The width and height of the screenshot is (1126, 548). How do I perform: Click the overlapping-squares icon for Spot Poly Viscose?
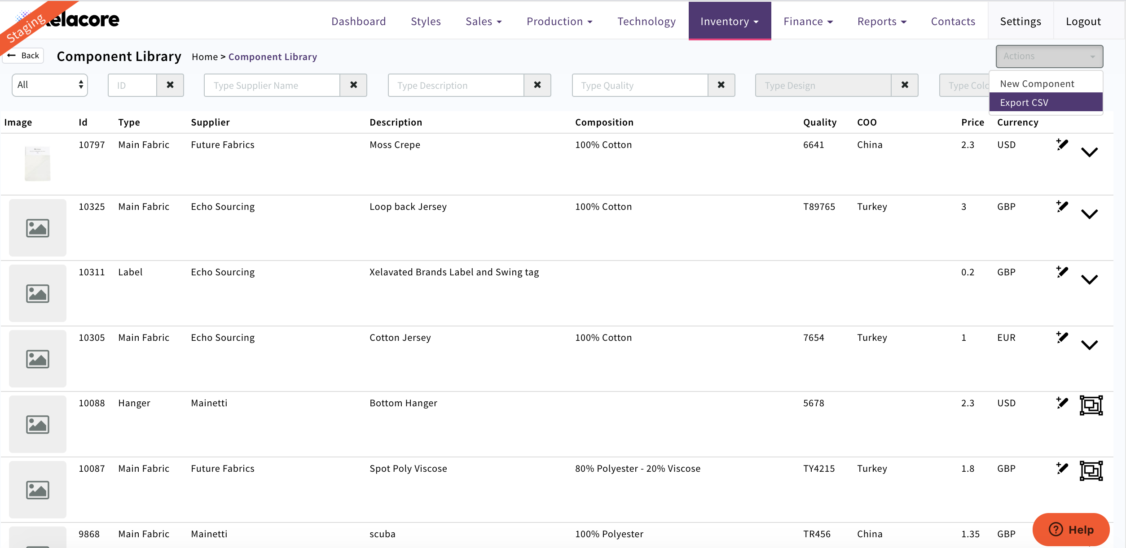coord(1091,471)
